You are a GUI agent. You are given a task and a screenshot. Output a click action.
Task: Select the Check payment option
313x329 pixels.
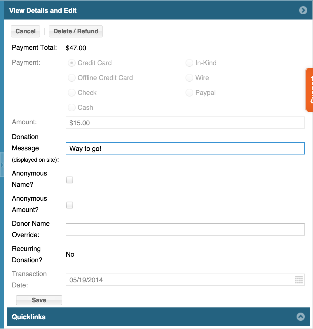(x=71, y=93)
